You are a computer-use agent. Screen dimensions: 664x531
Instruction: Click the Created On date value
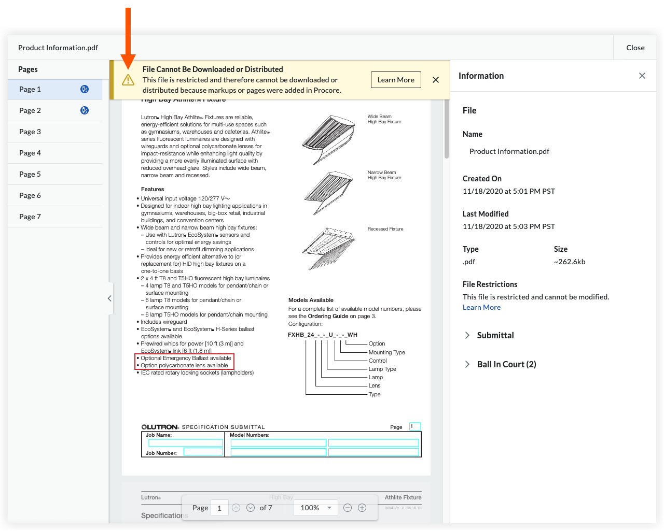pyautogui.click(x=509, y=191)
